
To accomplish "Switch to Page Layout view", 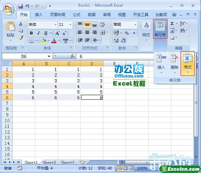I will [126, 168].
